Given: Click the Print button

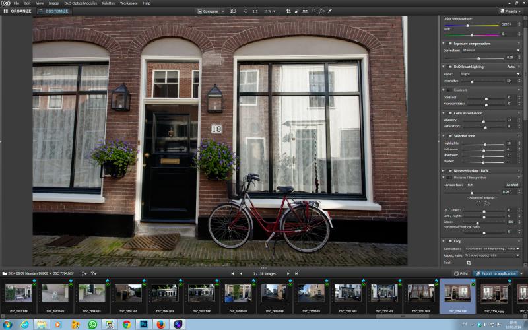Looking at the screenshot, I should coord(461,273).
